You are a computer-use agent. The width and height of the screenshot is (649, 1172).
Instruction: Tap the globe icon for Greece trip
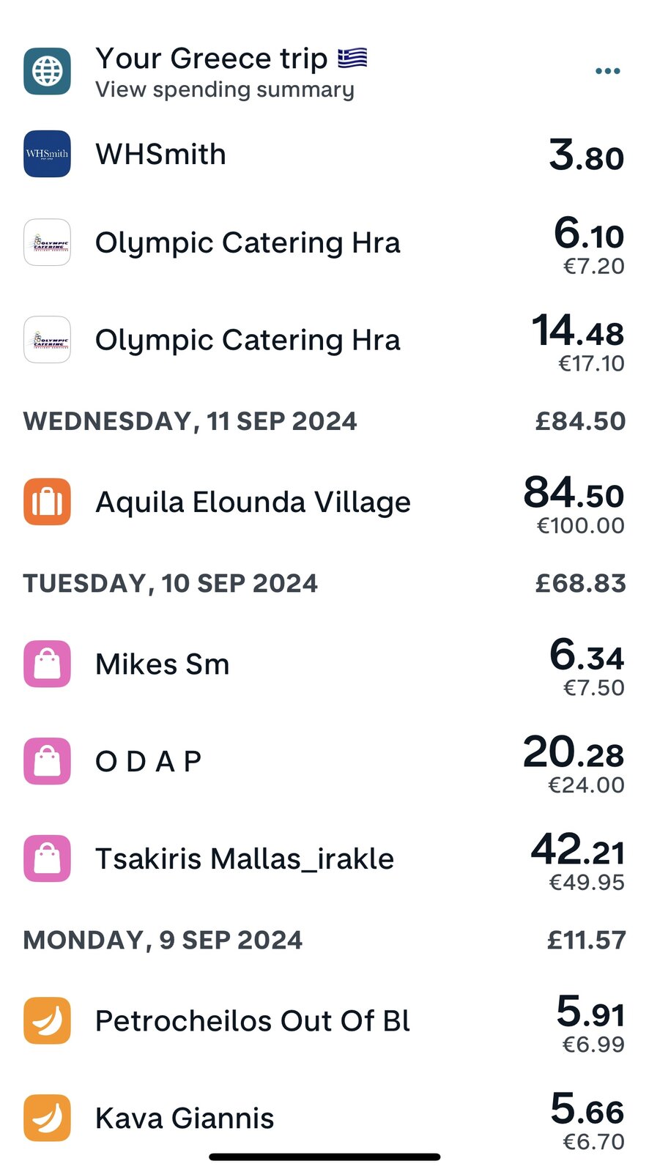click(47, 71)
